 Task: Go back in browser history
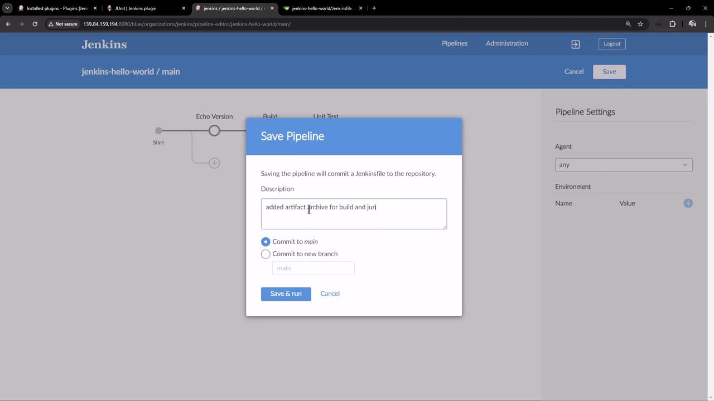click(x=8, y=24)
